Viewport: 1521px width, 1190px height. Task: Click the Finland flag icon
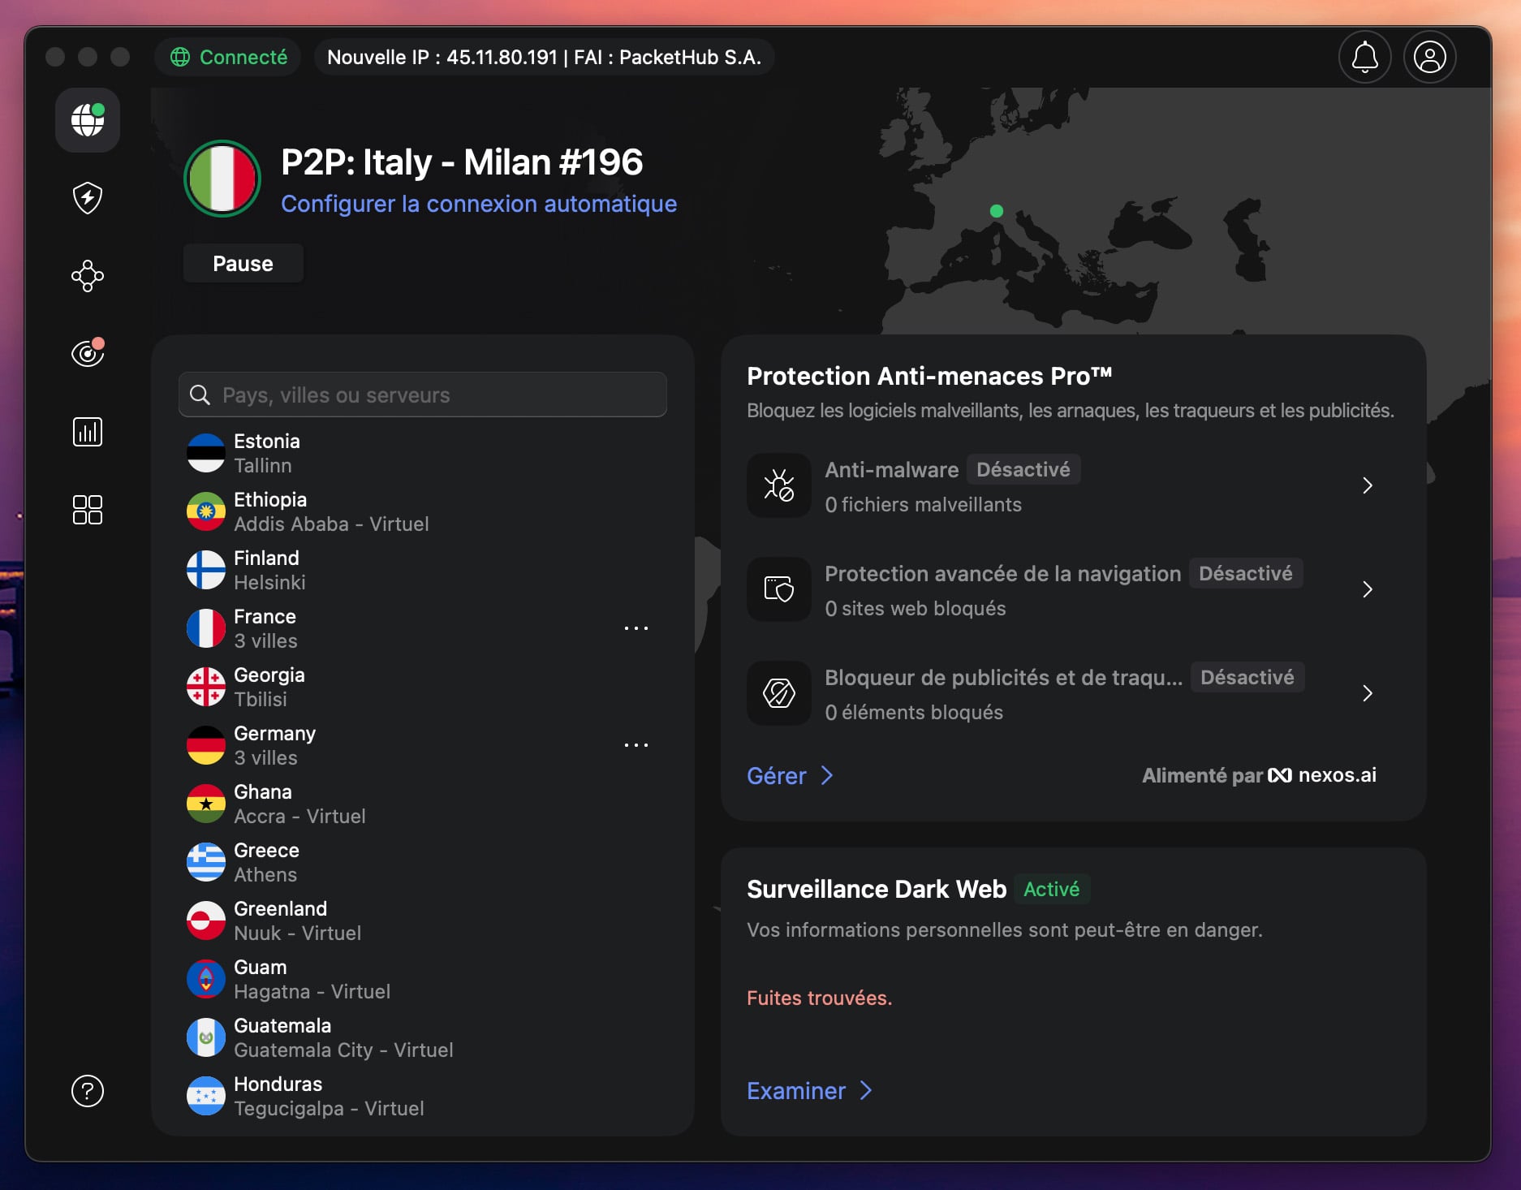point(206,570)
